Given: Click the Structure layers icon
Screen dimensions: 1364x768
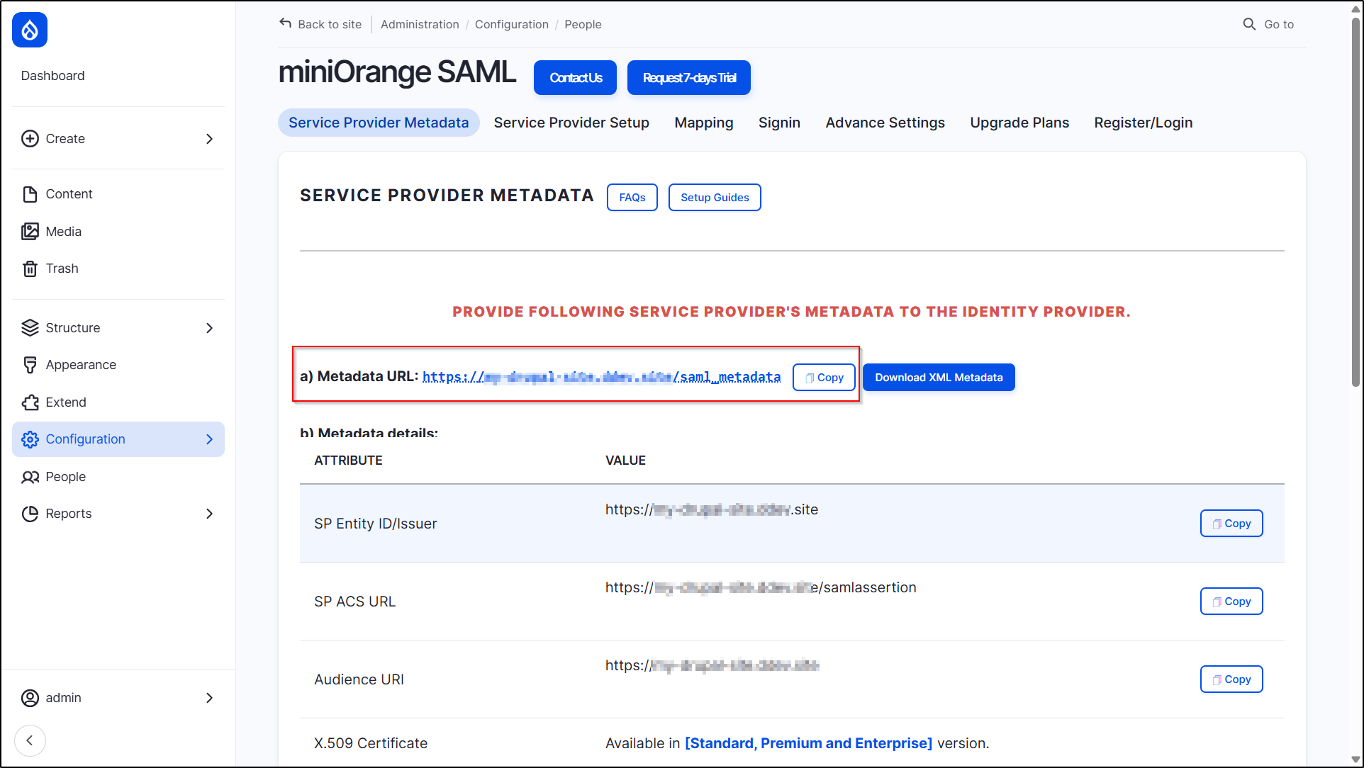Looking at the screenshot, I should tap(30, 328).
